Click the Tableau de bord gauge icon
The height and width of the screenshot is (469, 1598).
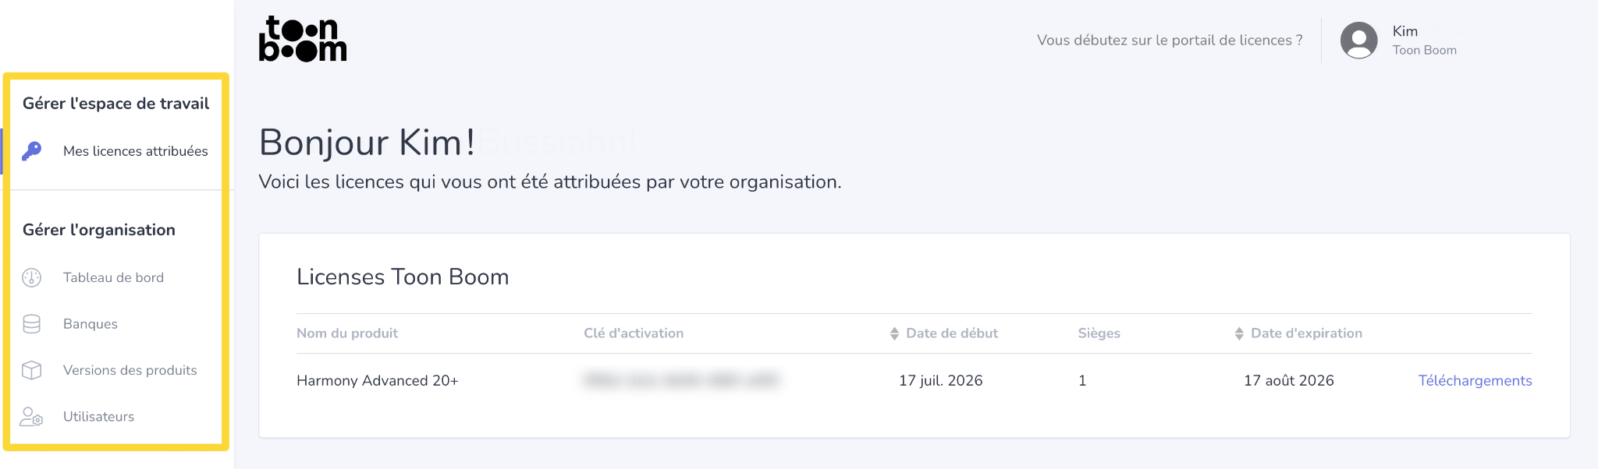(x=32, y=277)
